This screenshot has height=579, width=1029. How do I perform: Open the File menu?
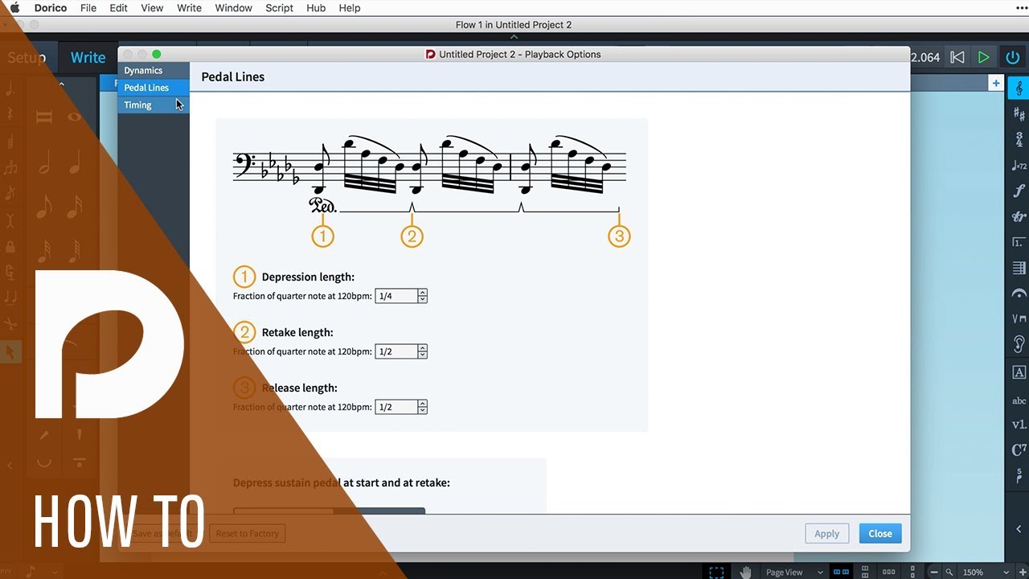click(x=88, y=8)
